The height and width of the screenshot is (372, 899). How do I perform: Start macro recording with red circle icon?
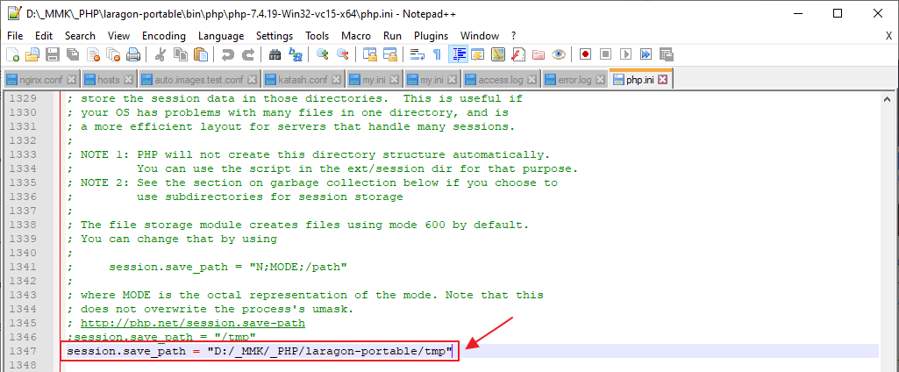coord(585,54)
